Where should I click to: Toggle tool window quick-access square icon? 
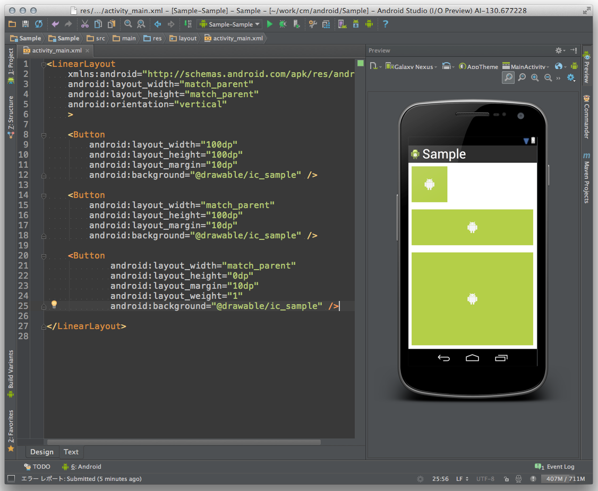(x=11, y=478)
